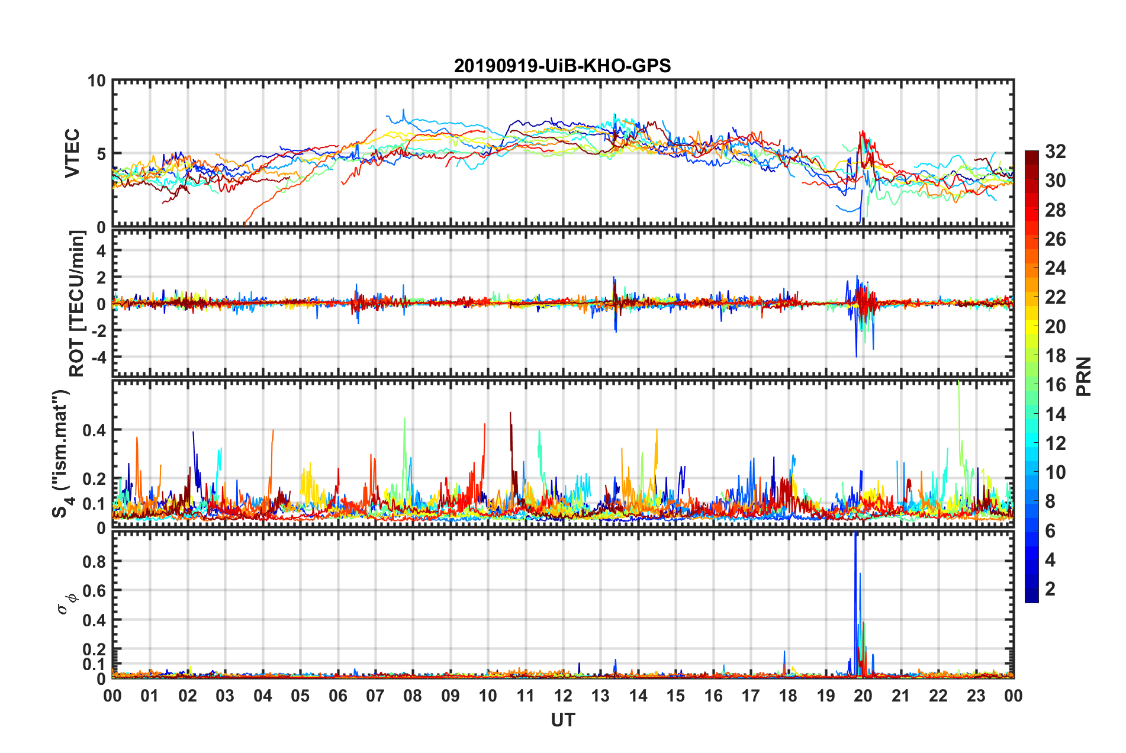Click sigma phi tick label 0.8
This screenshot has height=753, width=1126.
95,561
